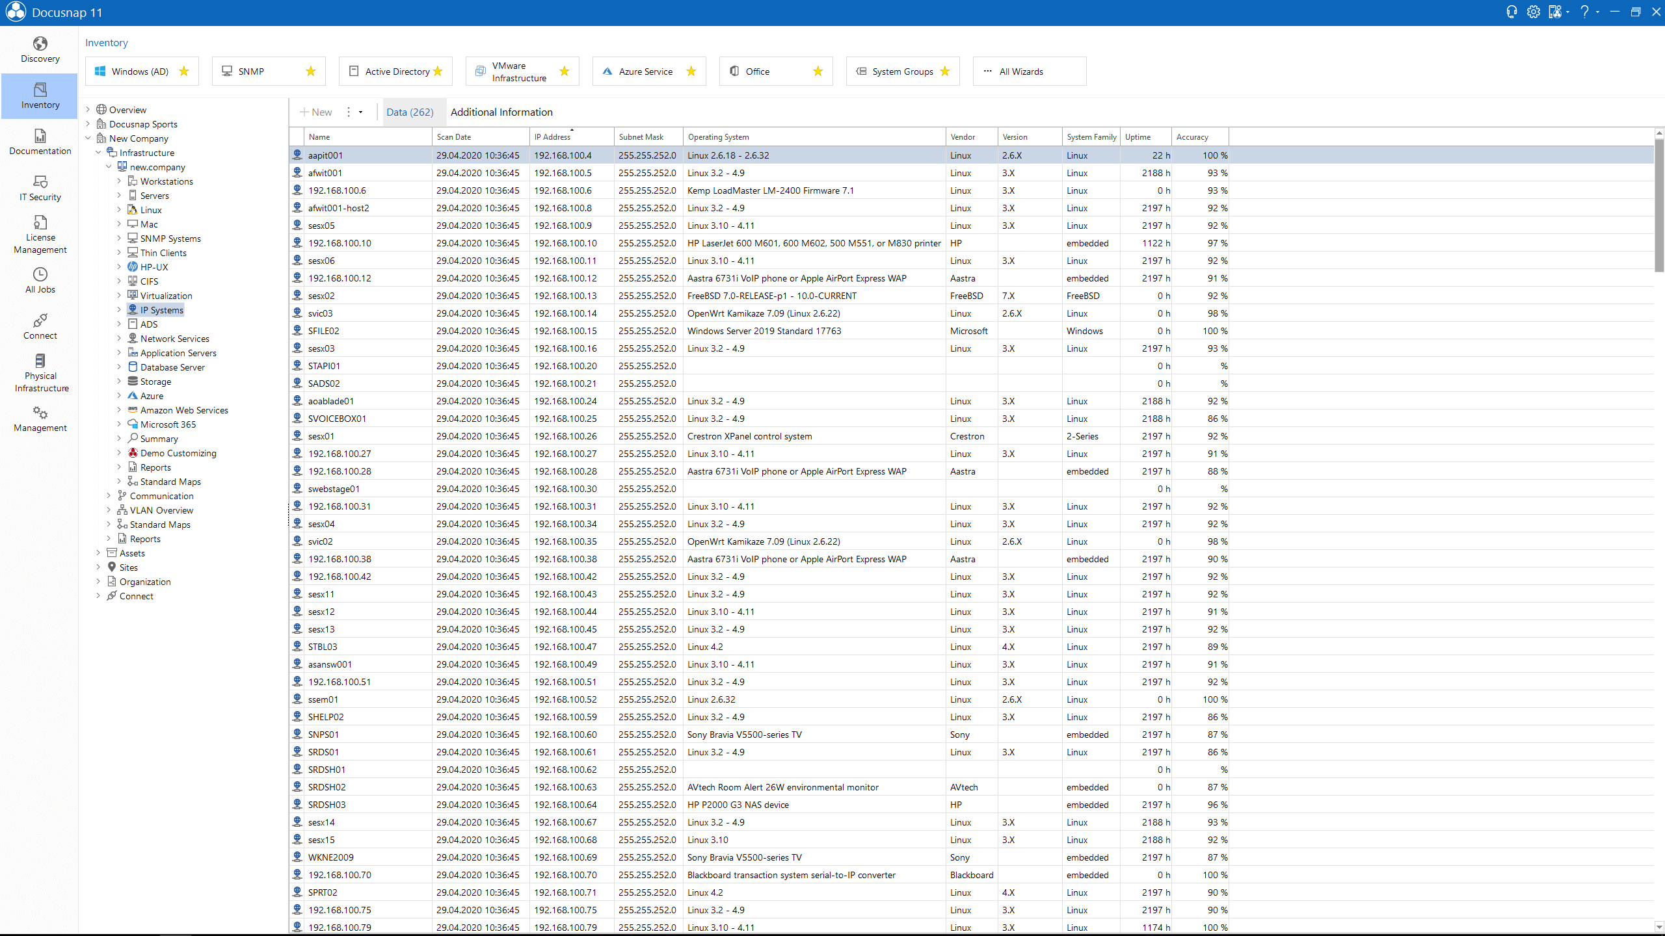1665x936 pixels.
Task: Toggle favorite star on VMware Infrastructure wizard
Action: pos(565,71)
